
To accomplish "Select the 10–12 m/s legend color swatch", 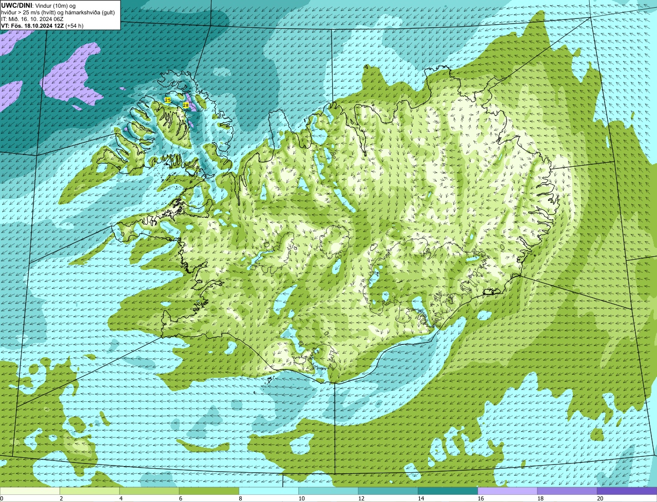I will (328, 491).
